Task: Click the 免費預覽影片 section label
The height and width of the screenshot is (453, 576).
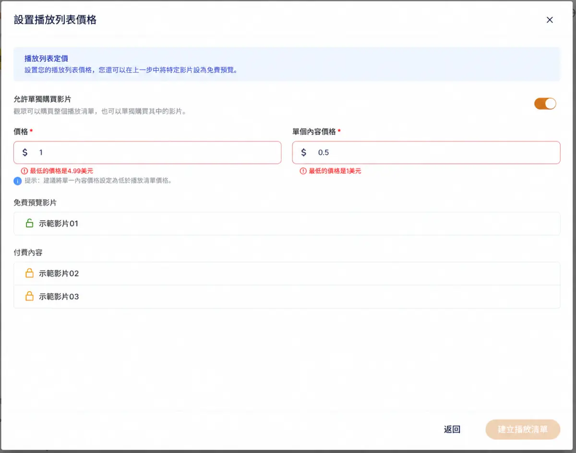Action: (x=35, y=203)
